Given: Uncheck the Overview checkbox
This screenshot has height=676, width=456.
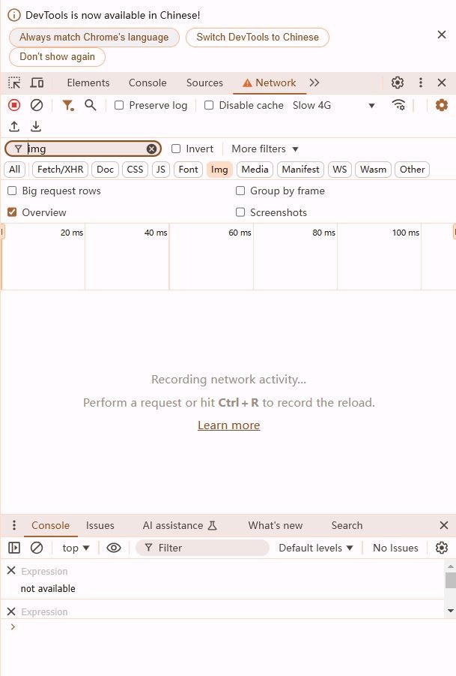Looking at the screenshot, I should [x=12, y=212].
